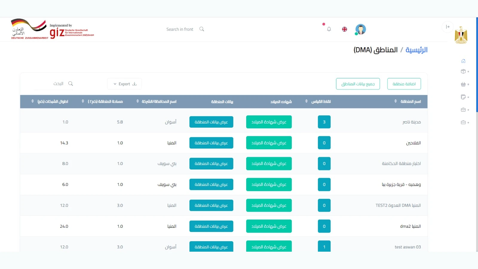The width and height of the screenshot is (478, 269).
Task: Show area data for اختبار منطقة الحكامنة
Action: [211, 163]
